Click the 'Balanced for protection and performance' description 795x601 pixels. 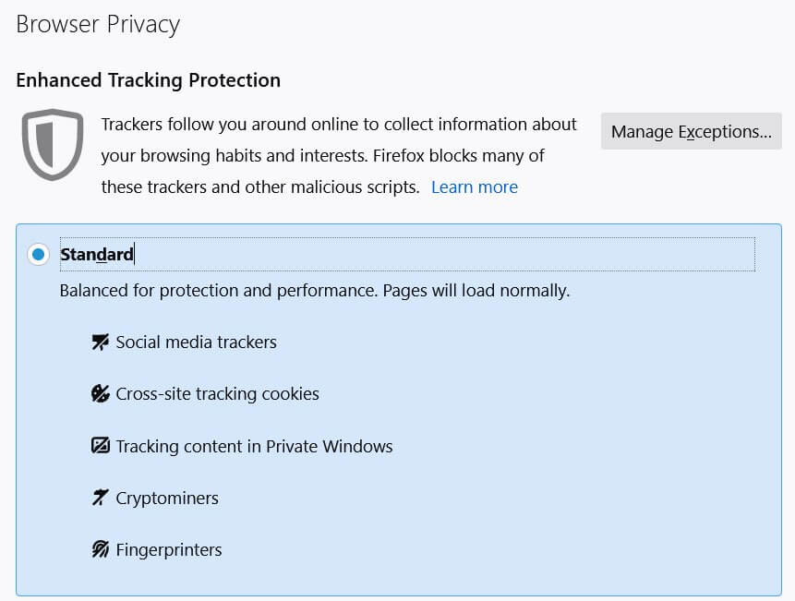(314, 291)
